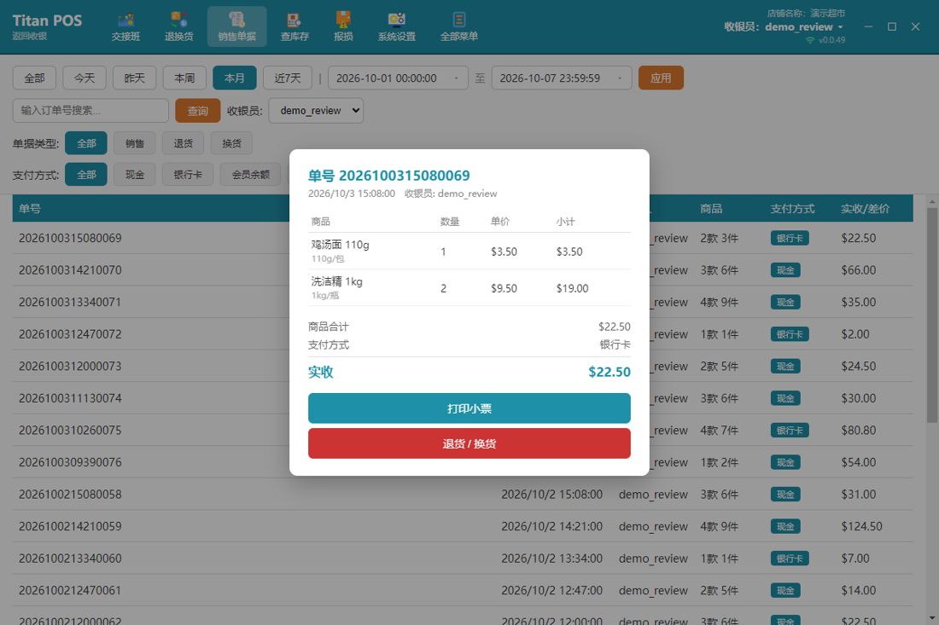Click the 银行卡 badge in the $80.80 row
Screen dimensions: 939x625
[x=790, y=431]
